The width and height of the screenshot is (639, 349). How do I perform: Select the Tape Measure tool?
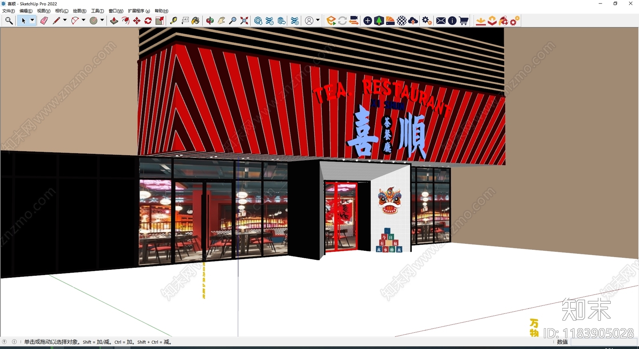(x=174, y=21)
